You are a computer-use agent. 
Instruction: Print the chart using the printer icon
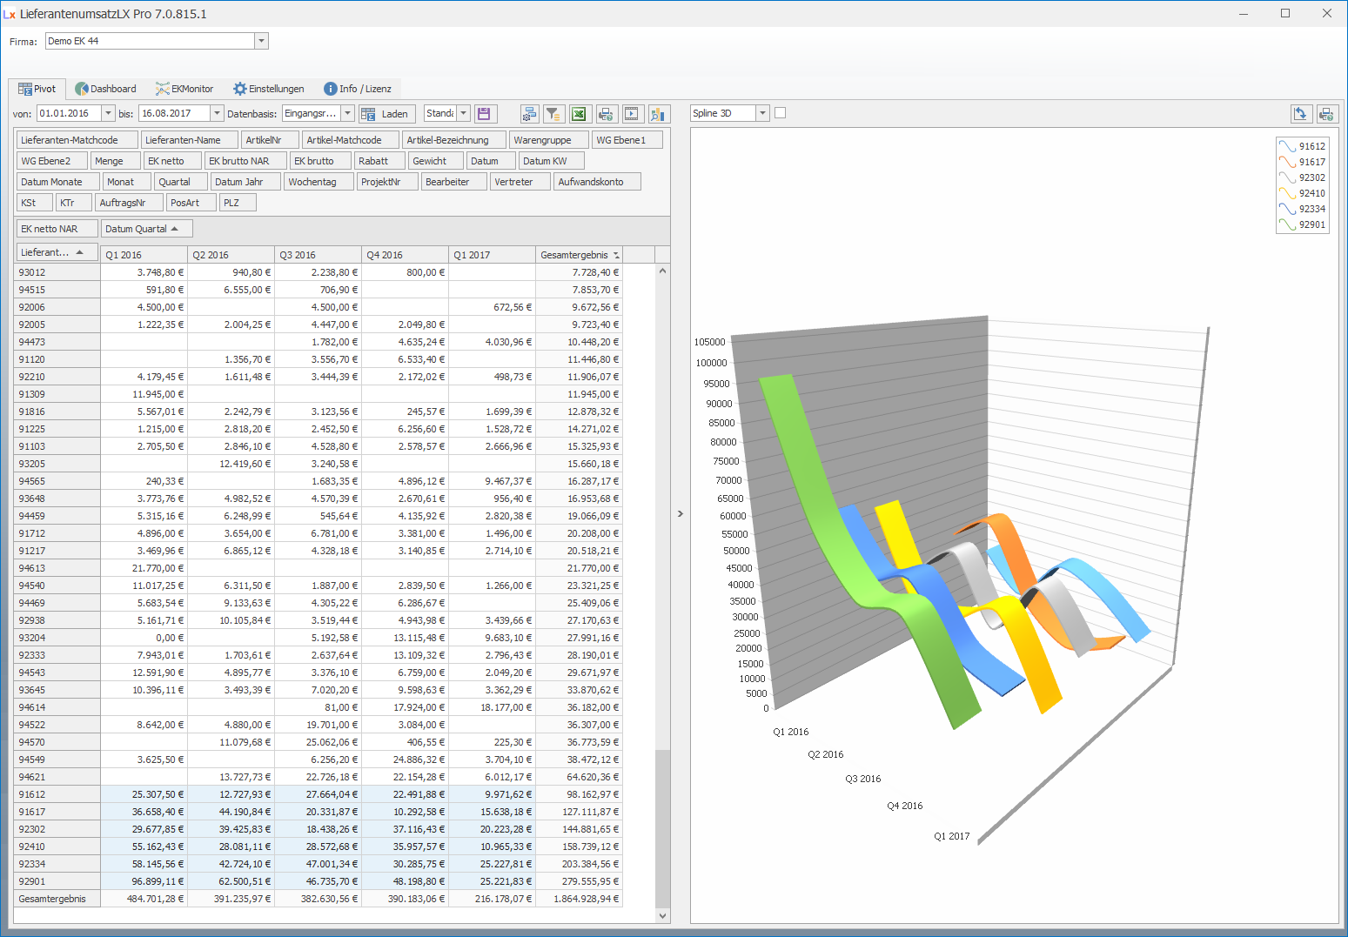coord(1326,114)
